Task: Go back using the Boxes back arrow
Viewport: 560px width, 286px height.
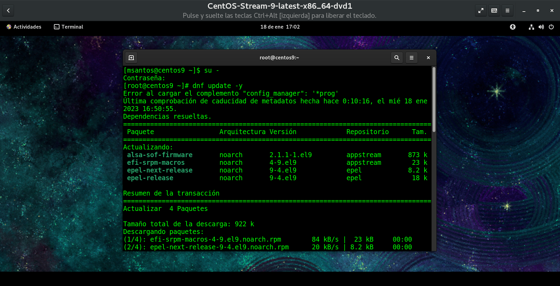Action: click(x=8, y=10)
